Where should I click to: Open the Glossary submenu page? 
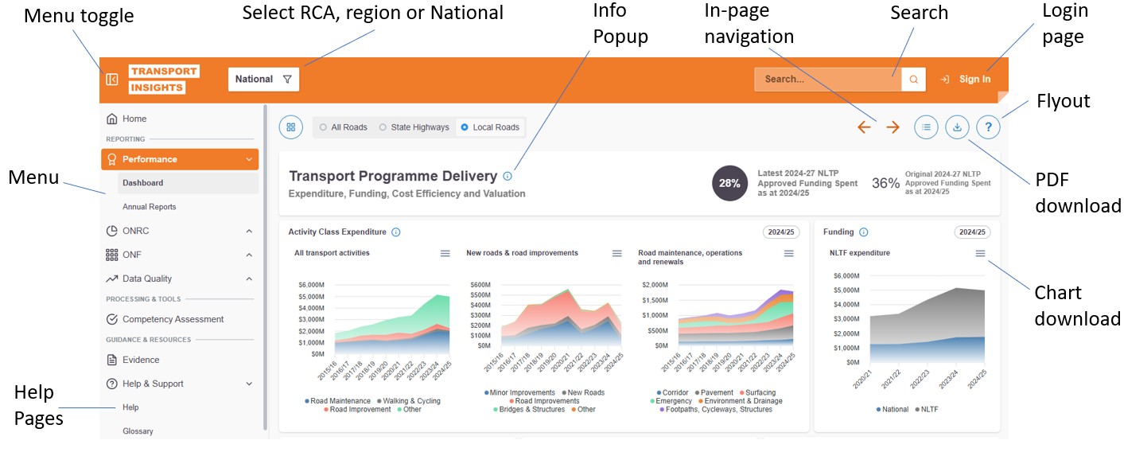(189, 431)
